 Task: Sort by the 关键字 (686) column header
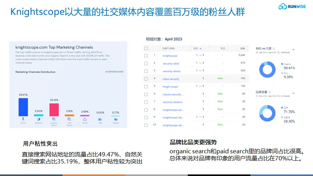[168, 48]
